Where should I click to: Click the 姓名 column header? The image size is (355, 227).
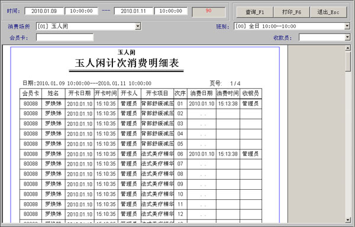[x=53, y=93]
